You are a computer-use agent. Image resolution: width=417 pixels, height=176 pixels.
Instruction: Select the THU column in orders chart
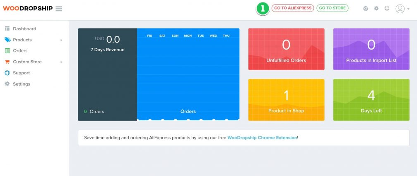tap(227, 36)
